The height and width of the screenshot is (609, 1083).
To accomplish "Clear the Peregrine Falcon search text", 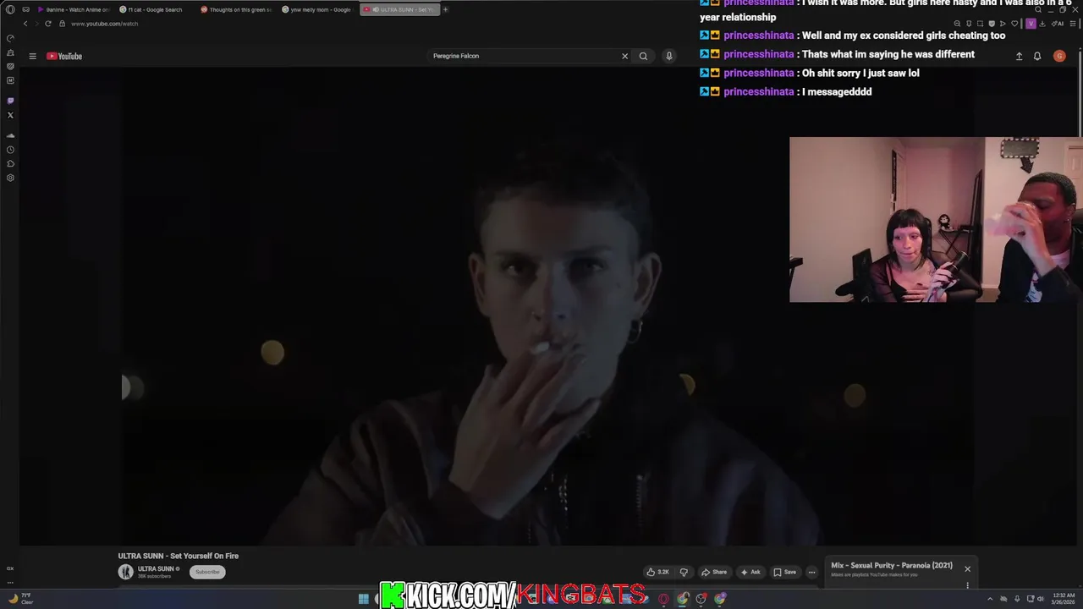I will tap(624, 56).
